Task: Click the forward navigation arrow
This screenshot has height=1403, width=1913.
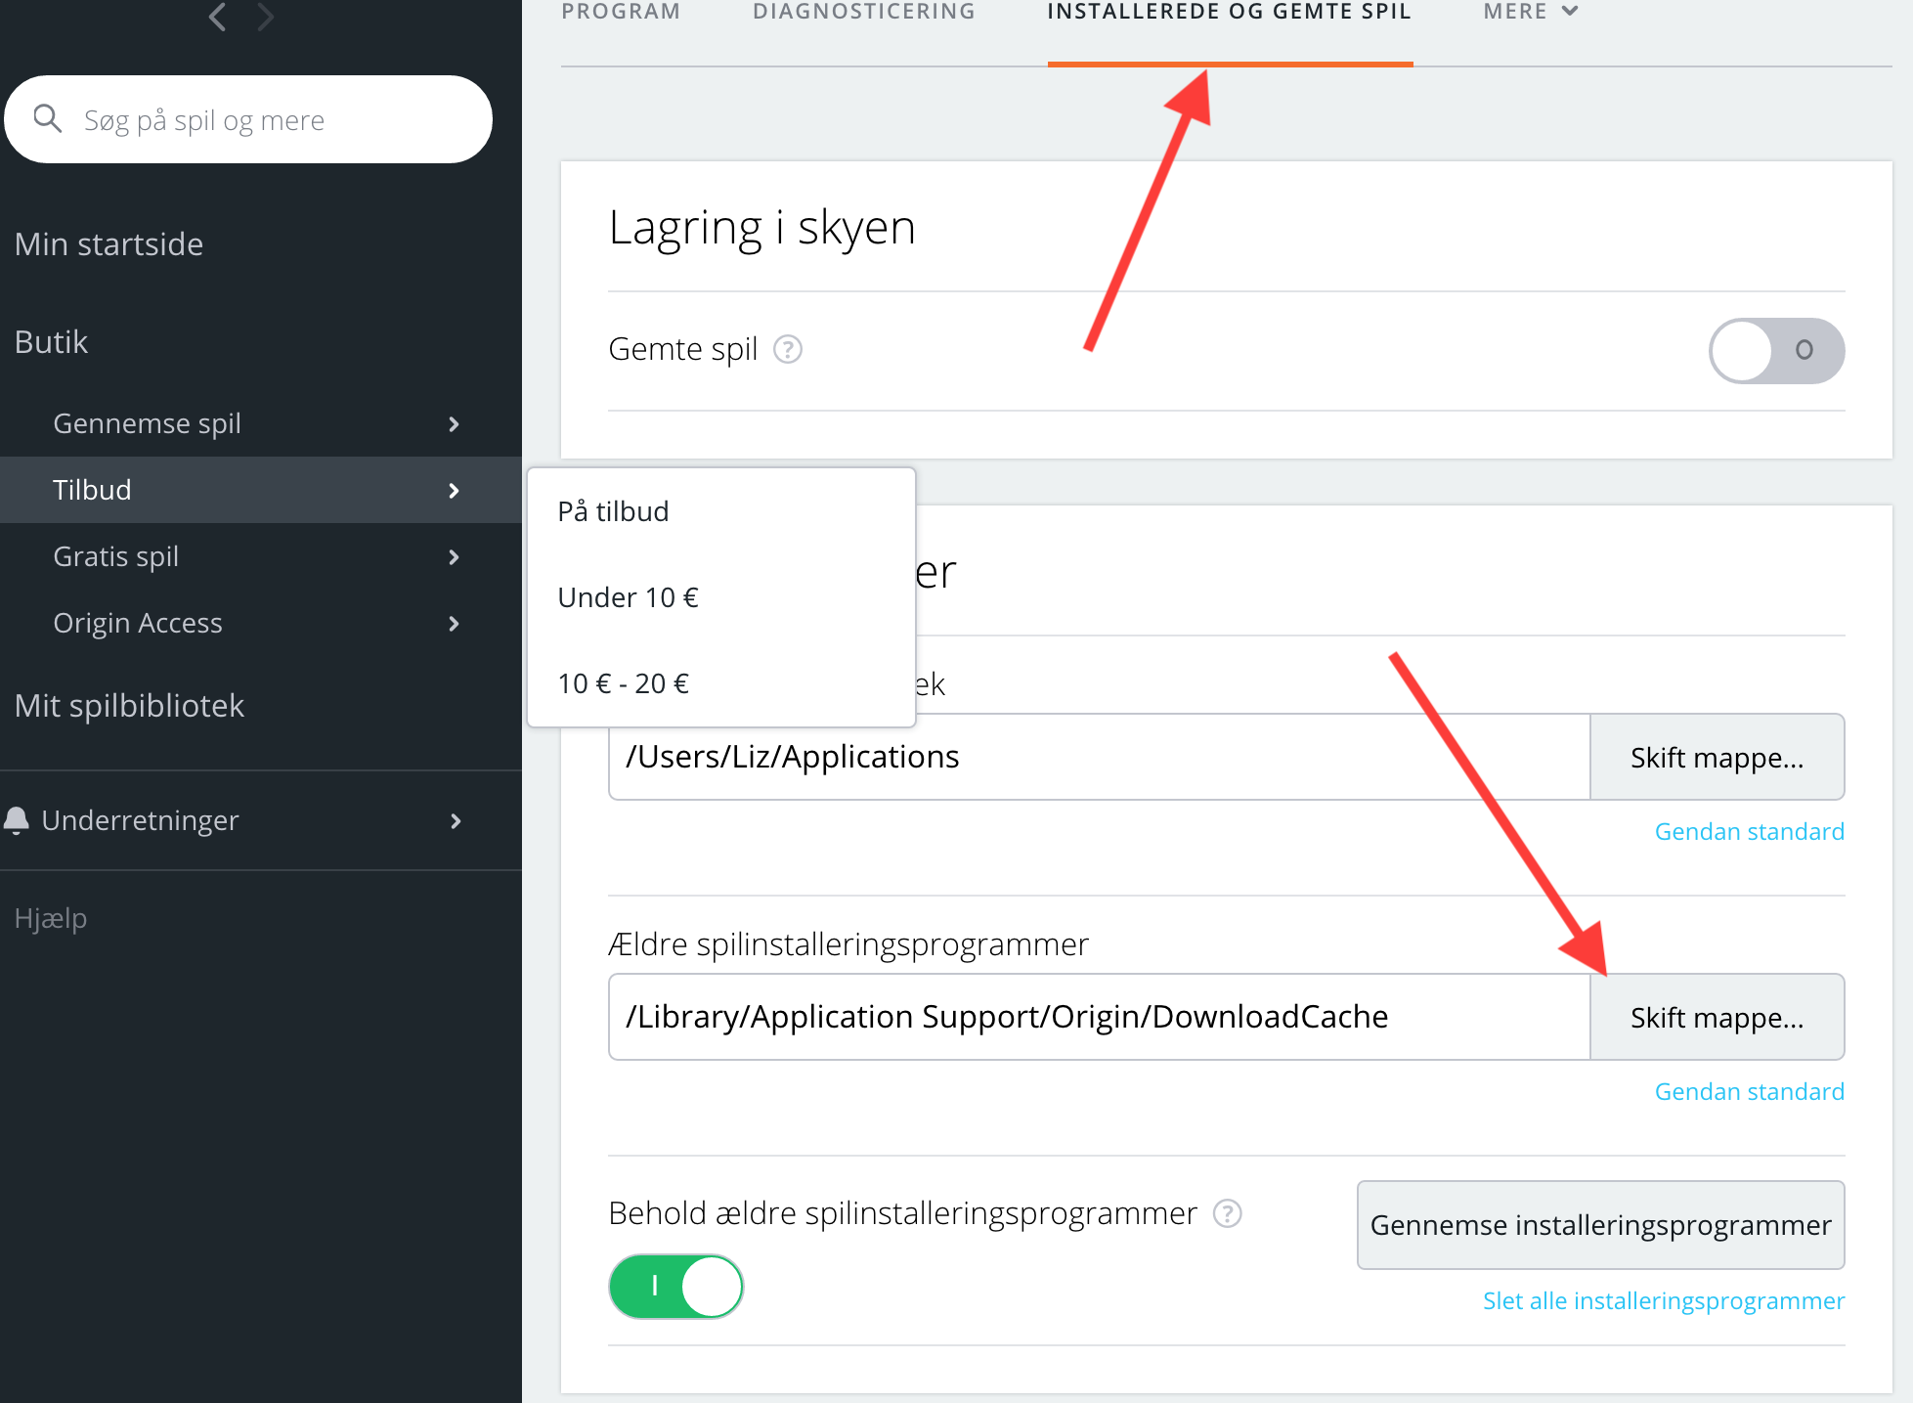Action: point(265,16)
